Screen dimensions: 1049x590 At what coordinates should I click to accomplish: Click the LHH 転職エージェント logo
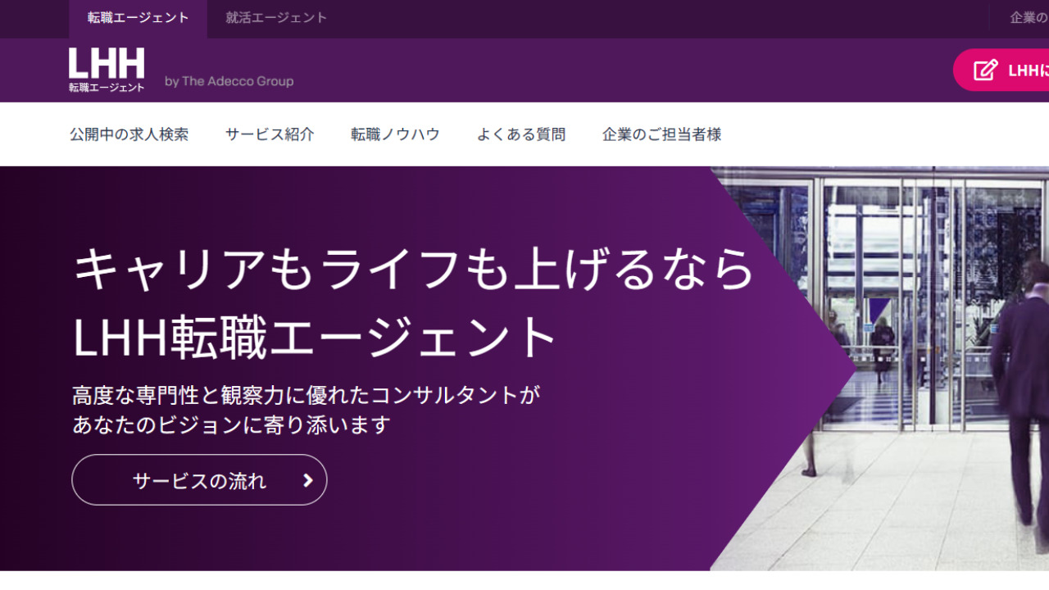click(x=107, y=70)
